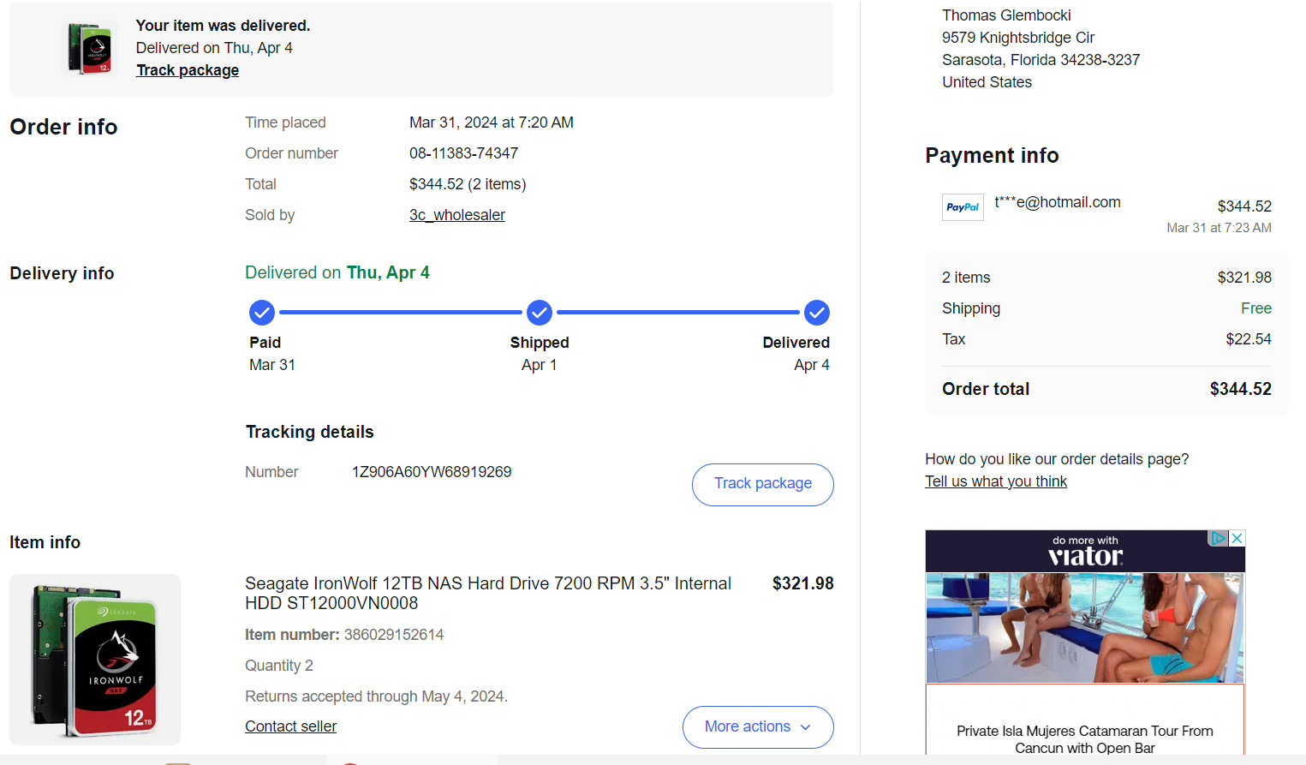The height and width of the screenshot is (765, 1306).
Task: Open the 3c_wholesaler seller link
Action: (x=457, y=215)
